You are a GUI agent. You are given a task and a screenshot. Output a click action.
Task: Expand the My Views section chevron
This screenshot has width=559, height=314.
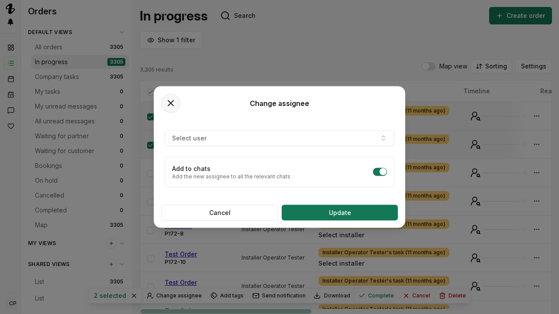click(122, 243)
